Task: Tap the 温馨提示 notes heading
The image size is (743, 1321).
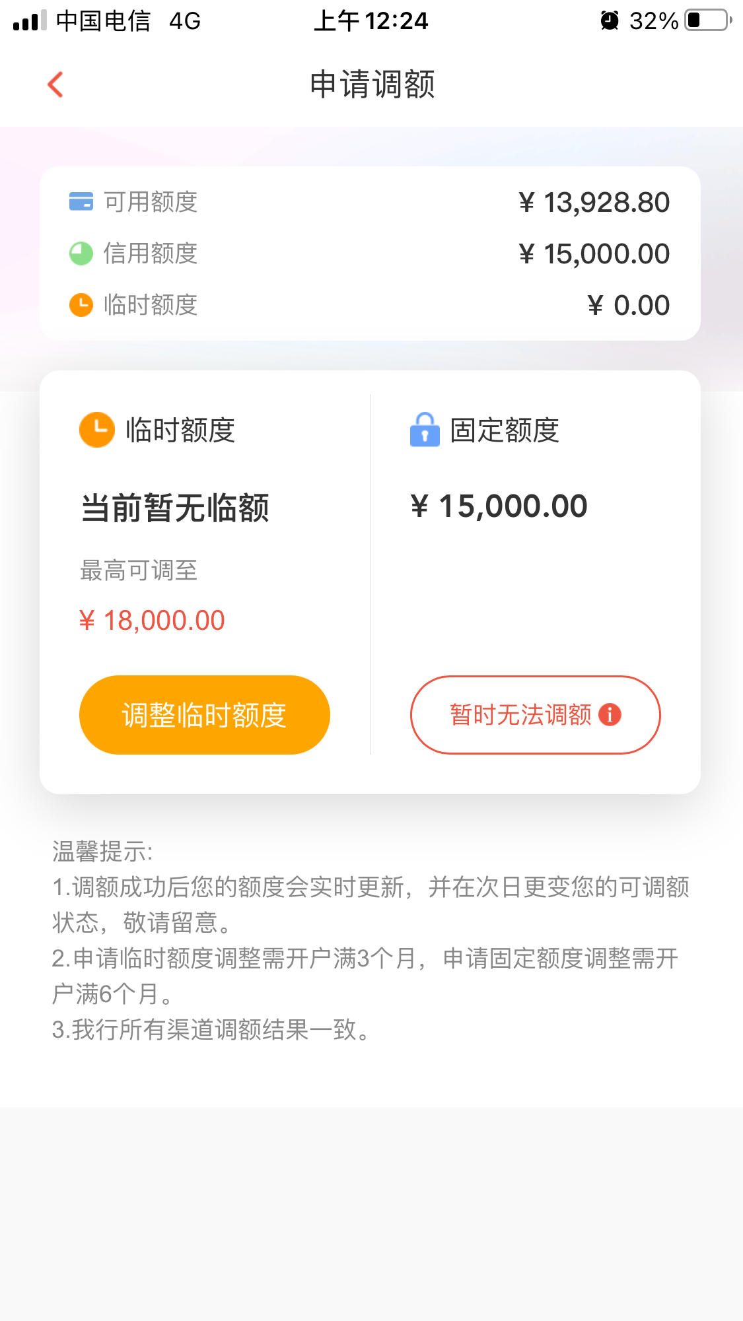Action: [102, 852]
